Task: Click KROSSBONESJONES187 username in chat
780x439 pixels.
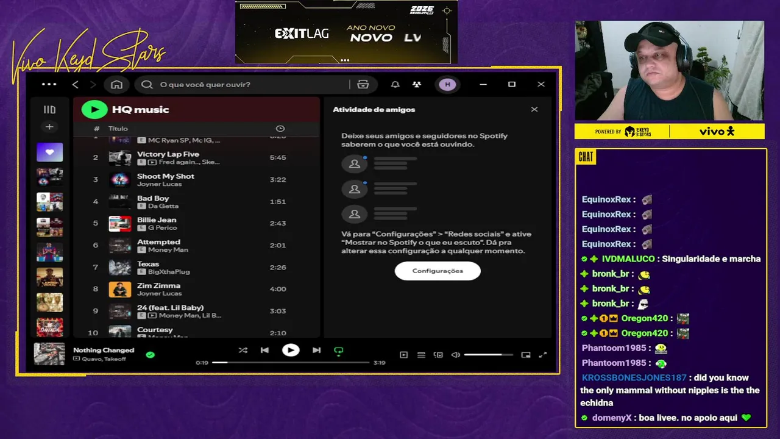Action: click(634, 378)
